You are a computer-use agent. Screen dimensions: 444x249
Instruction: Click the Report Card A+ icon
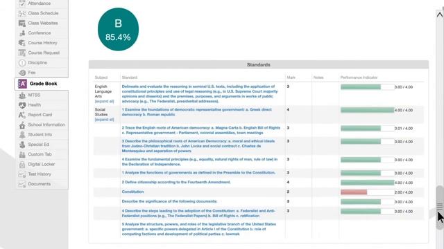point(22,115)
